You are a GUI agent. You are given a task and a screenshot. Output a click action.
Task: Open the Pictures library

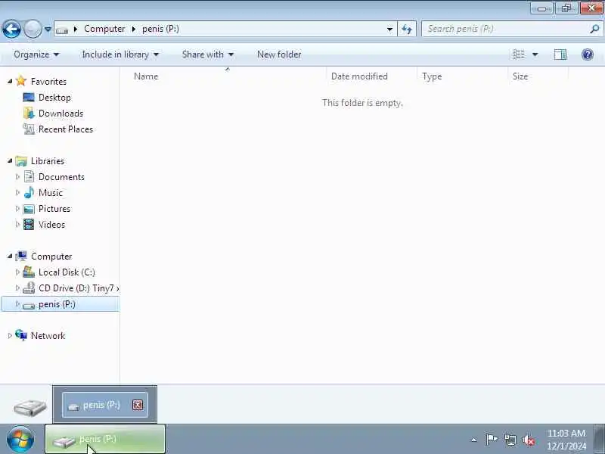click(x=54, y=209)
